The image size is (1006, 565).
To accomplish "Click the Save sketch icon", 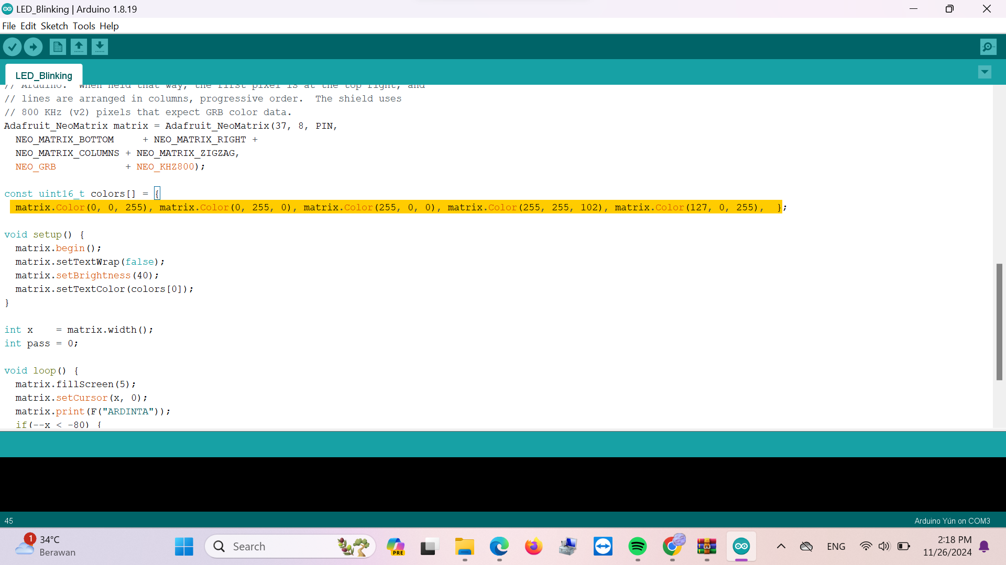I will [x=99, y=46].
